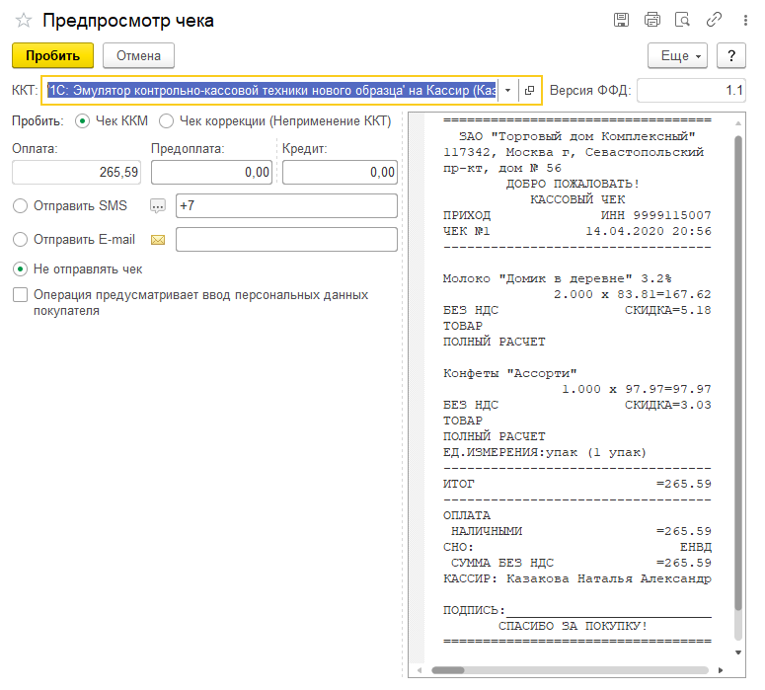Image resolution: width=765 pixels, height=690 pixels.
Task: Open print preview magnifier icon
Action: click(x=682, y=20)
